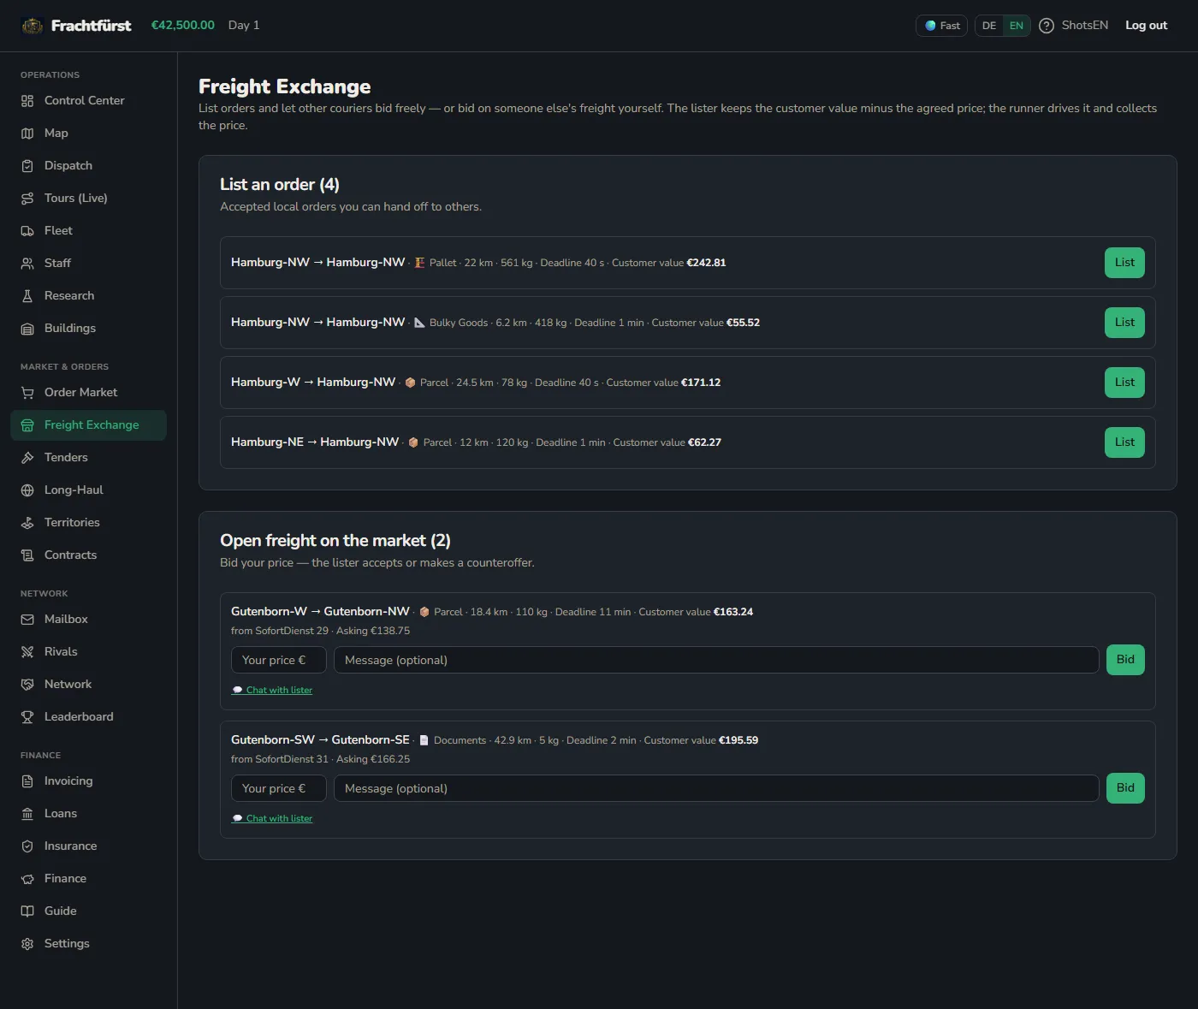Click the Loans page label
The height and width of the screenshot is (1009, 1198).
click(x=61, y=814)
